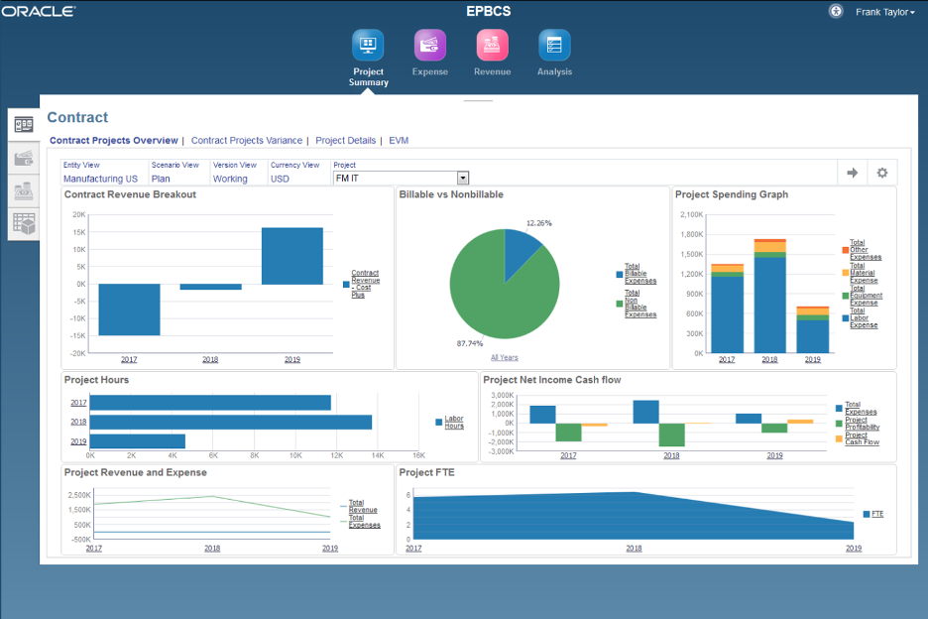Open the Expense cluster icon
This screenshot has width=928, height=619.
429,45
